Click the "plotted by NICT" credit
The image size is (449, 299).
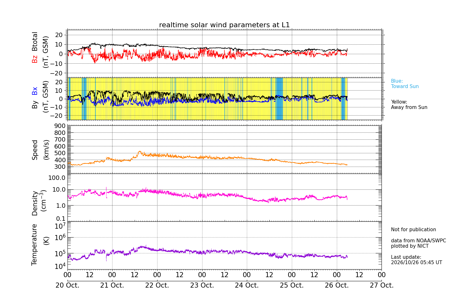pos(410,246)
